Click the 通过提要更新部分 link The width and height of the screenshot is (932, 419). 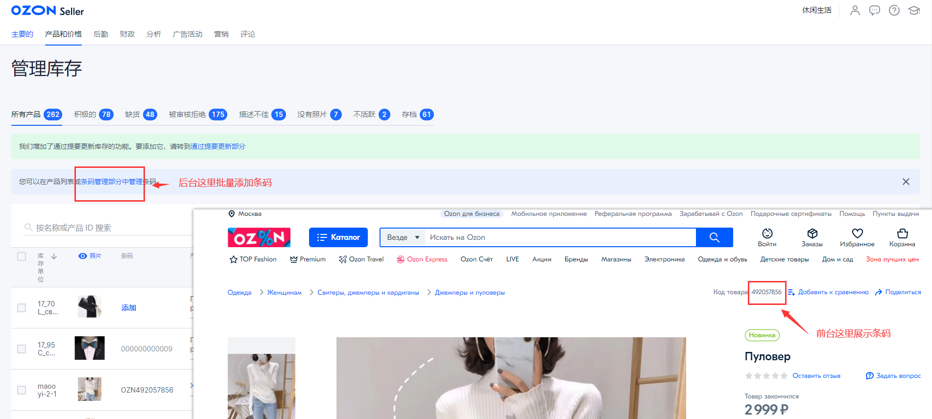click(218, 146)
